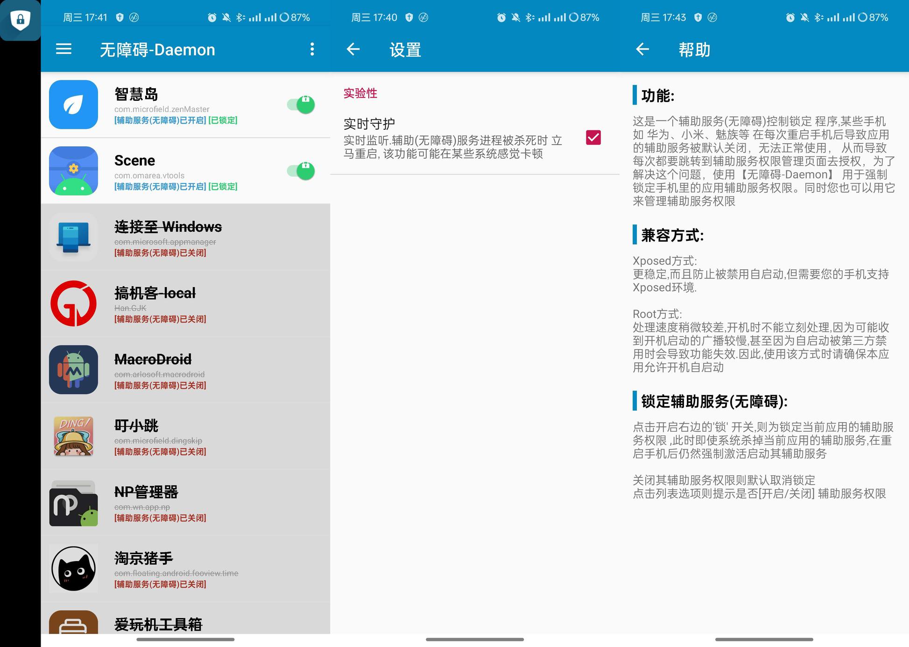Tap the gesture bar under 设置 screen
The height and width of the screenshot is (647, 909).
coord(475,640)
